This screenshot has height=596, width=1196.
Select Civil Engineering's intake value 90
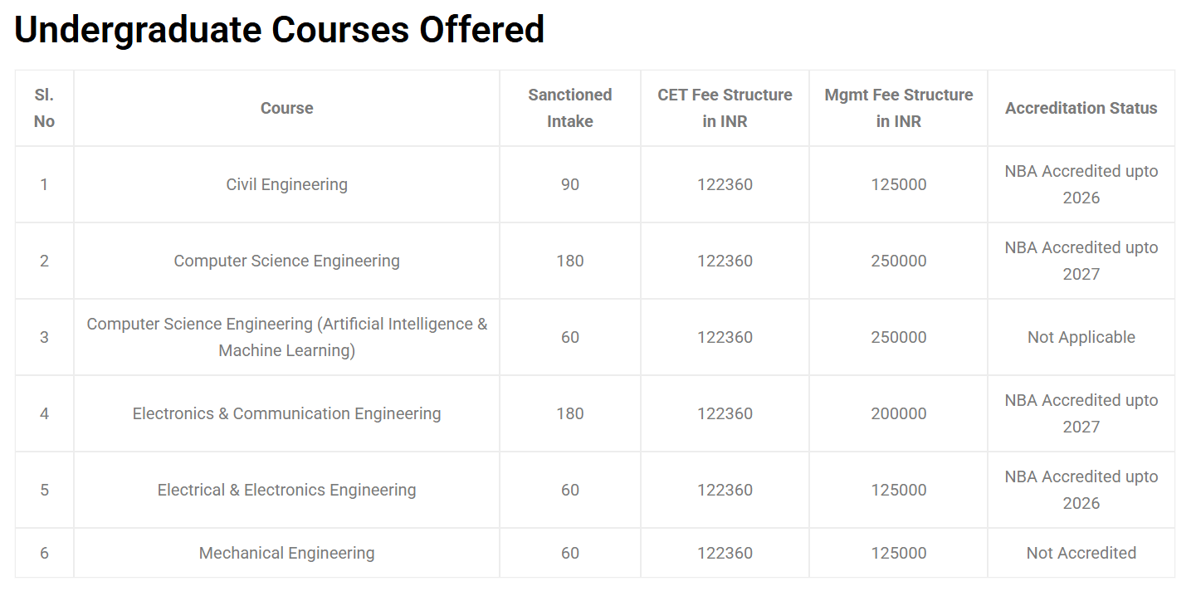point(569,184)
